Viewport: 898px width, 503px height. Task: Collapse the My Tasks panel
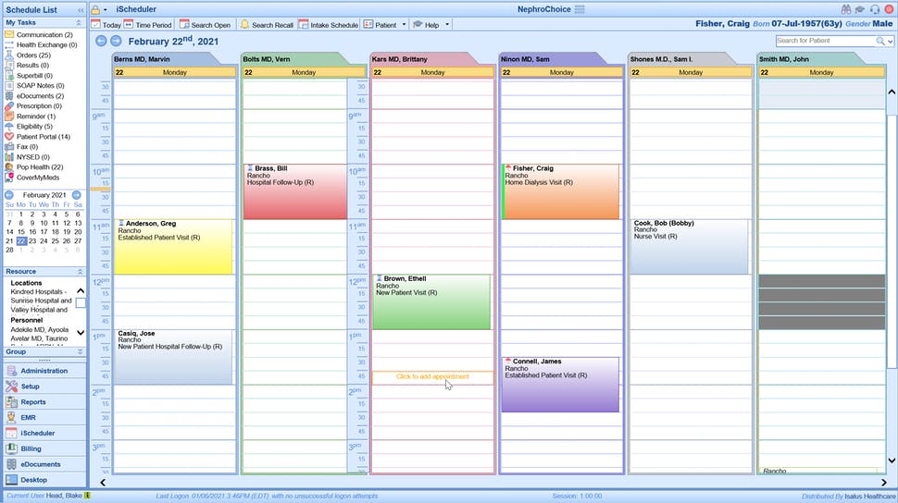tap(79, 22)
